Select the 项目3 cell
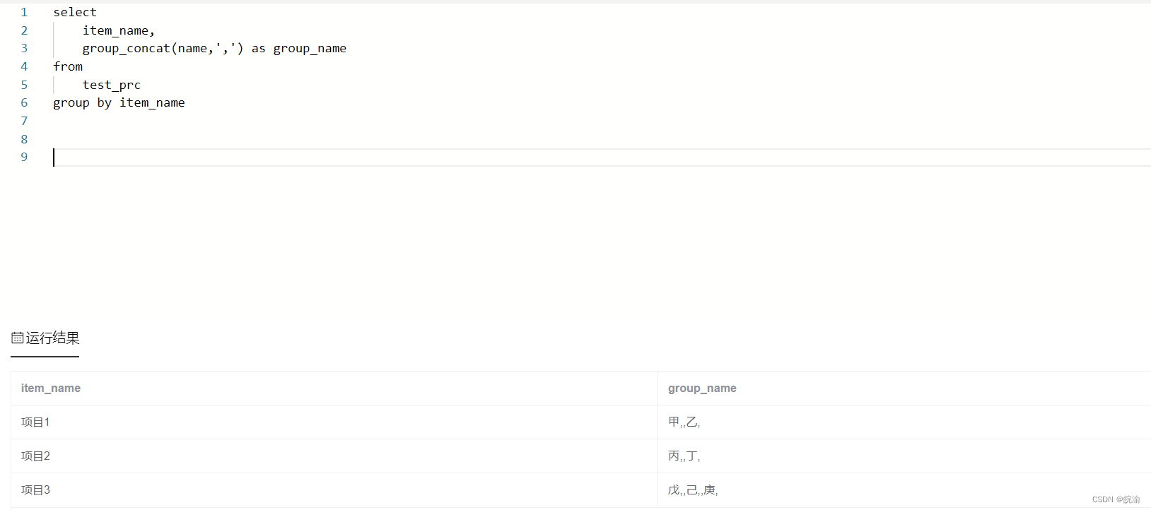Image resolution: width=1151 pixels, height=510 pixels. click(334, 490)
